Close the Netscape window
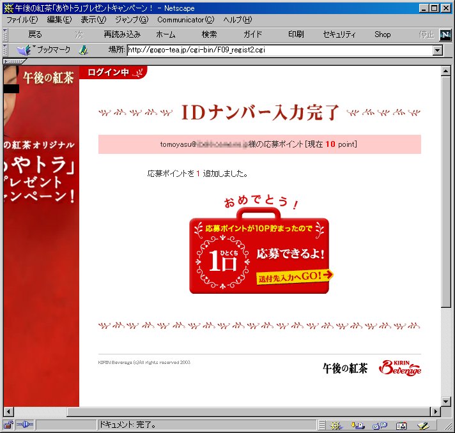The height and width of the screenshot is (433, 455). pos(446,8)
